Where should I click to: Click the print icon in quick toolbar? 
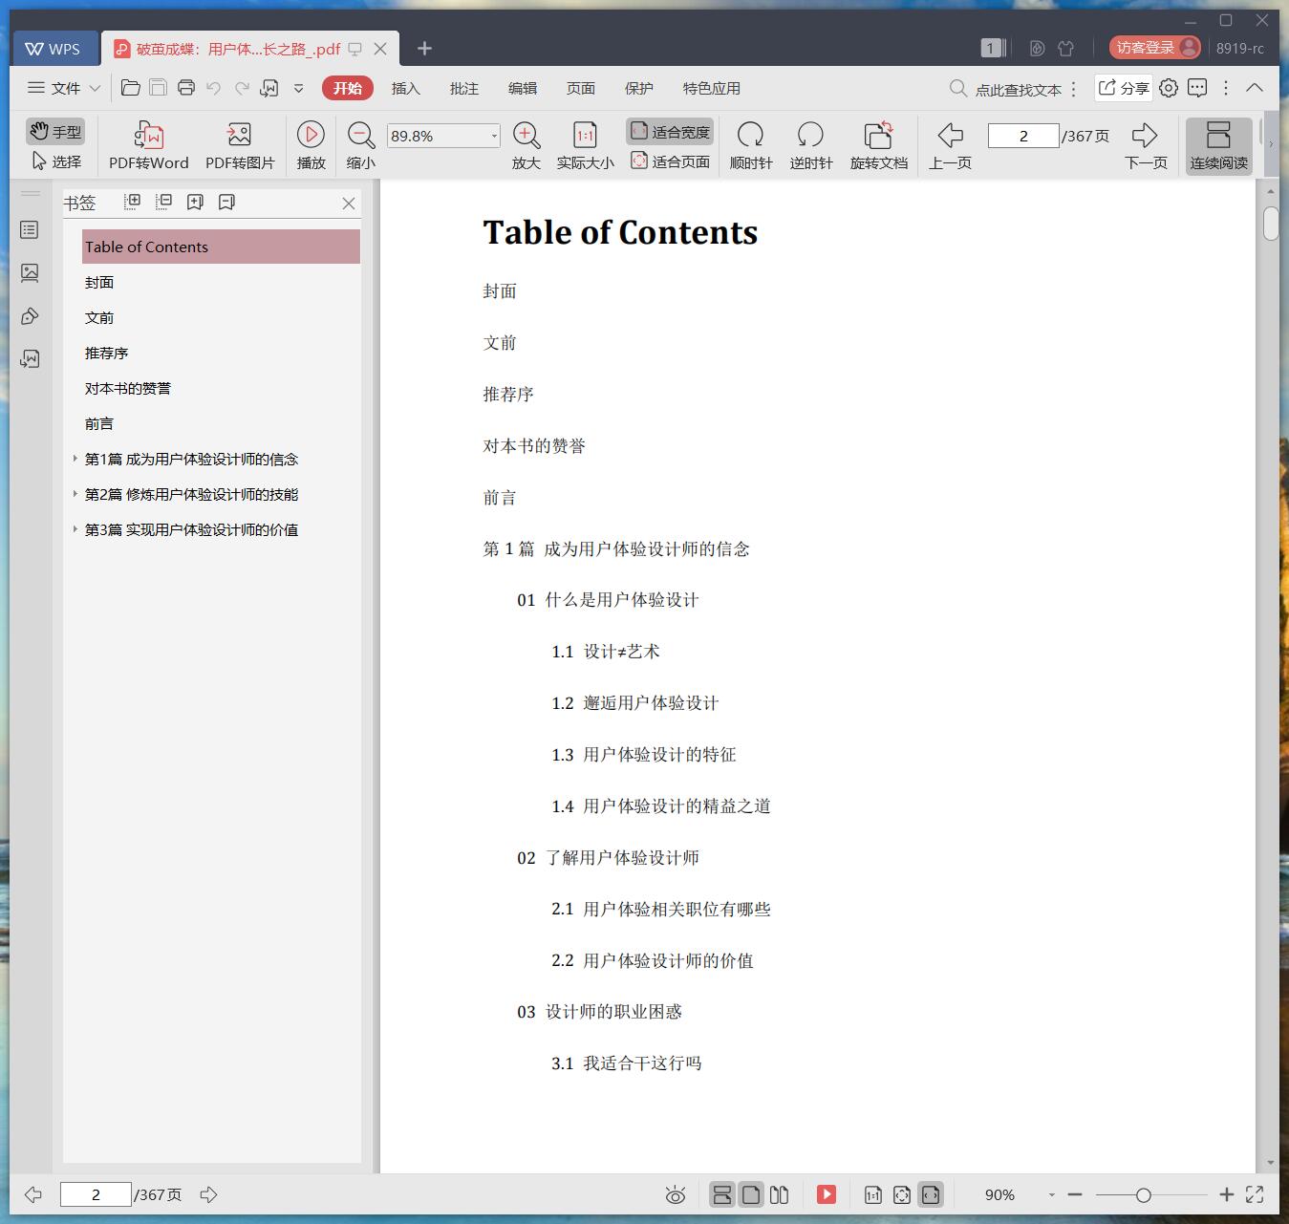pos(186,88)
